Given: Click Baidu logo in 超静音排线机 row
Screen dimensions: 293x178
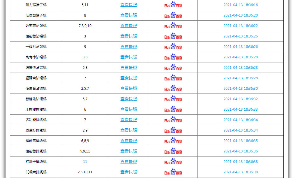Looking at the screenshot, I should (173, 140).
